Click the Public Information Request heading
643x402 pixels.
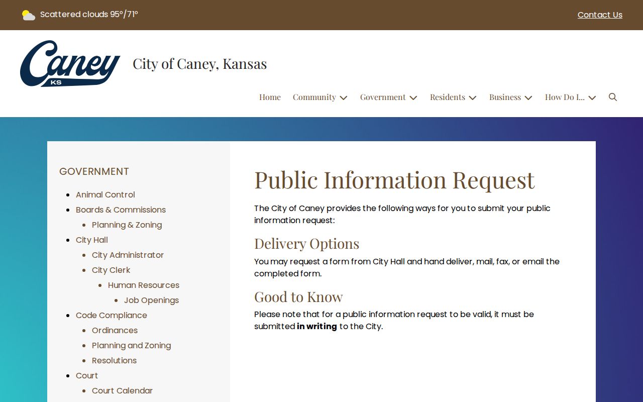coord(394,180)
